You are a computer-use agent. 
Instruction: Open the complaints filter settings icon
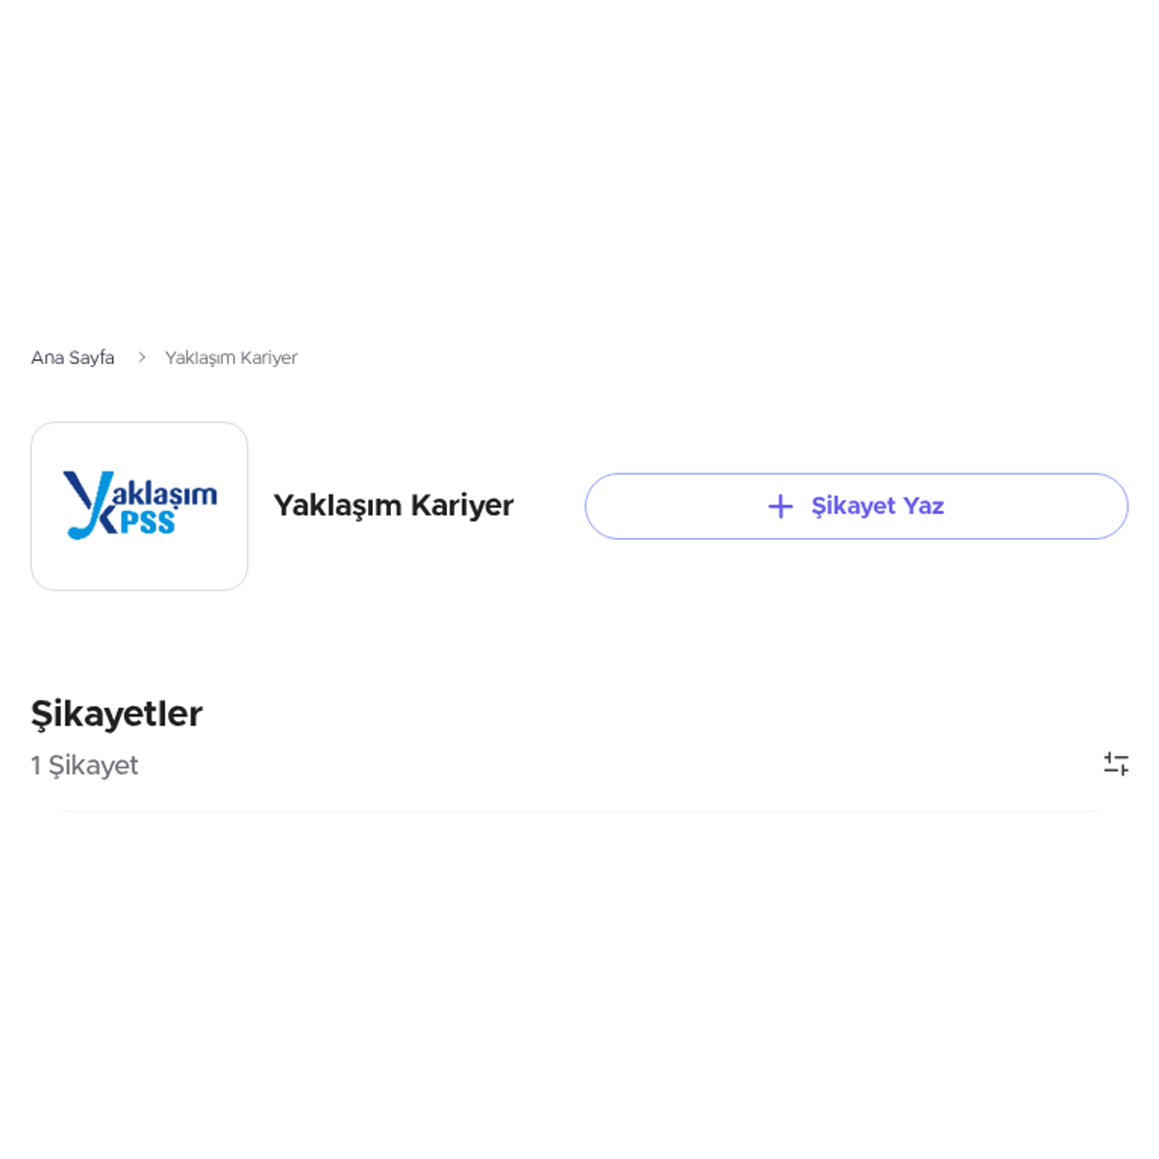[1117, 764]
